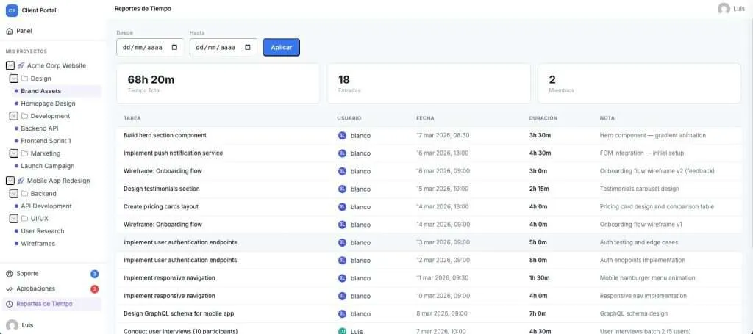Image resolution: width=753 pixels, height=334 pixels.
Task: Click the Reportes de Tiempo clock icon
Action: coord(9,304)
